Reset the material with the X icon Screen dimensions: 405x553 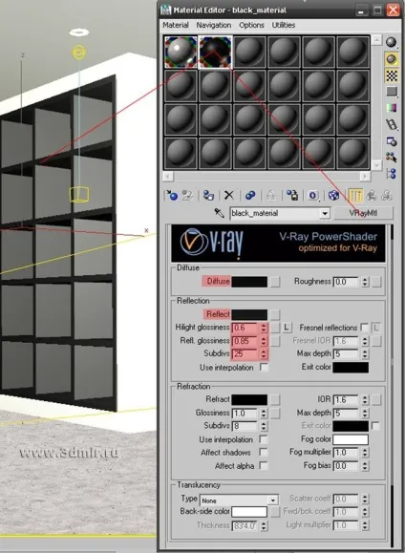click(x=229, y=195)
